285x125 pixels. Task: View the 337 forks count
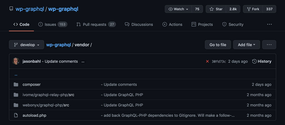(269, 9)
